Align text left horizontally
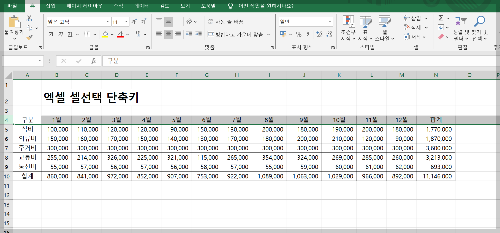This screenshot has width=500, height=233. tap(159, 34)
